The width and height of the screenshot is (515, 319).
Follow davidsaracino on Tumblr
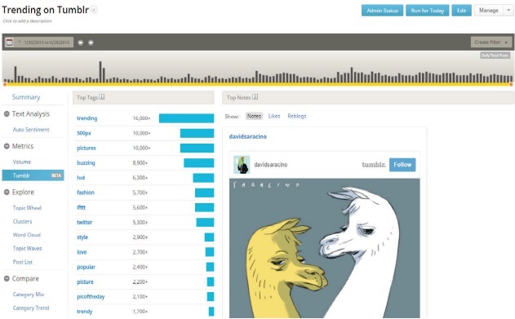pyautogui.click(x=402, y=165)
